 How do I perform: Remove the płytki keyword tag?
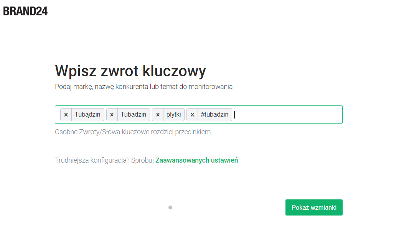coord(158,115)
